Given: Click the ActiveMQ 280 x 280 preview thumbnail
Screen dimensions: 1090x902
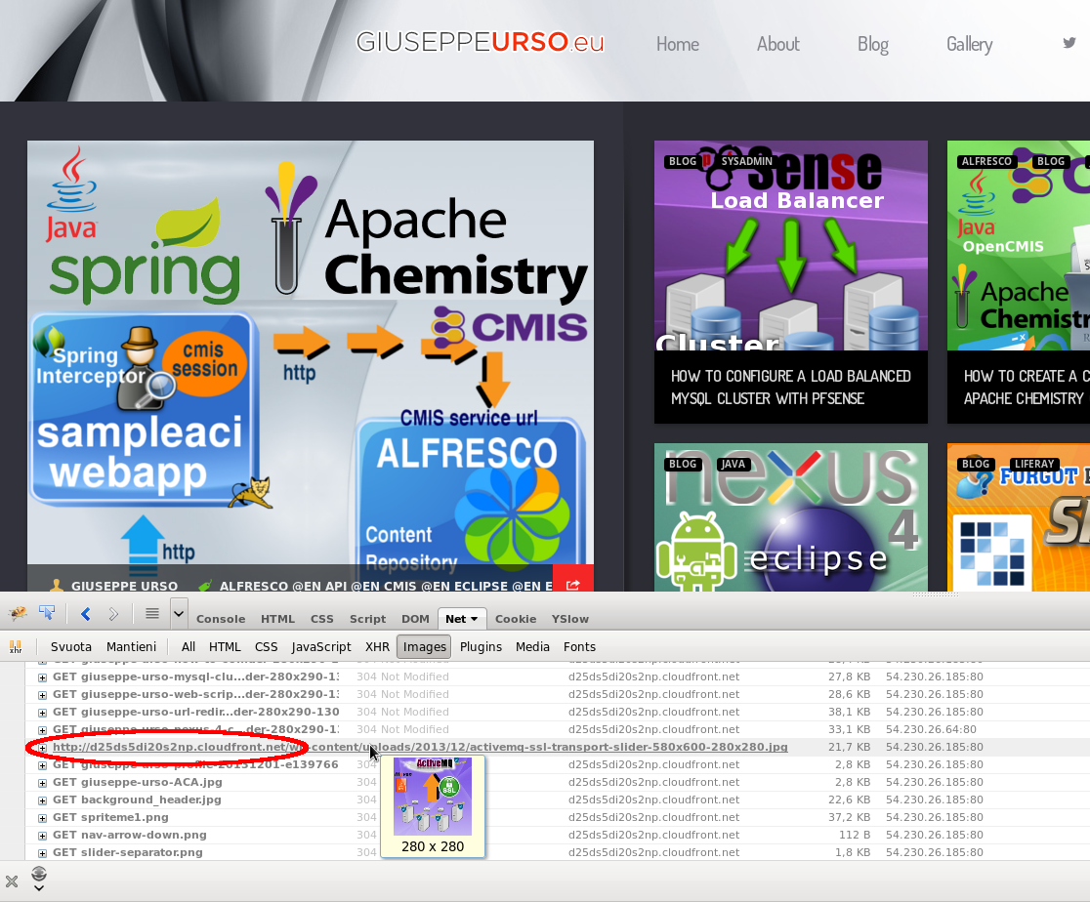Looking at the screenshot, I should (433, 797).
